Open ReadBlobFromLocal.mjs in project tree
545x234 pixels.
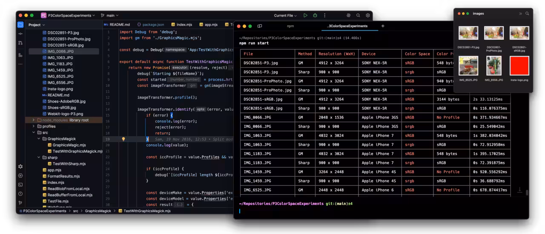pos(66,189)
